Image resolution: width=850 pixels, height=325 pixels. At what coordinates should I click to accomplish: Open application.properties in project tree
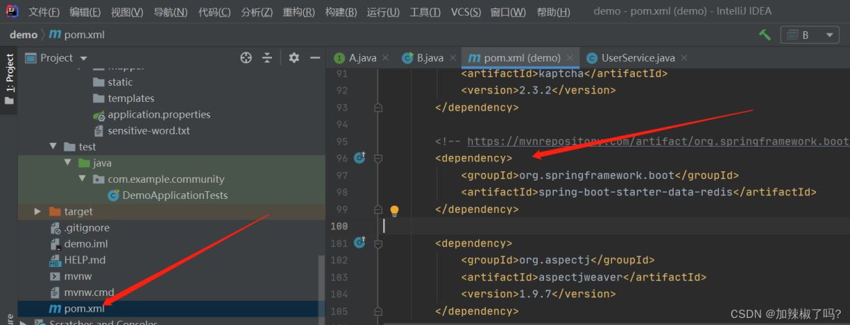point(152,115)
